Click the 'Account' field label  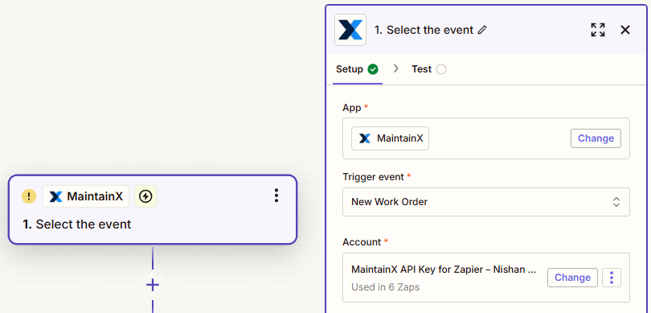[362, 242]
